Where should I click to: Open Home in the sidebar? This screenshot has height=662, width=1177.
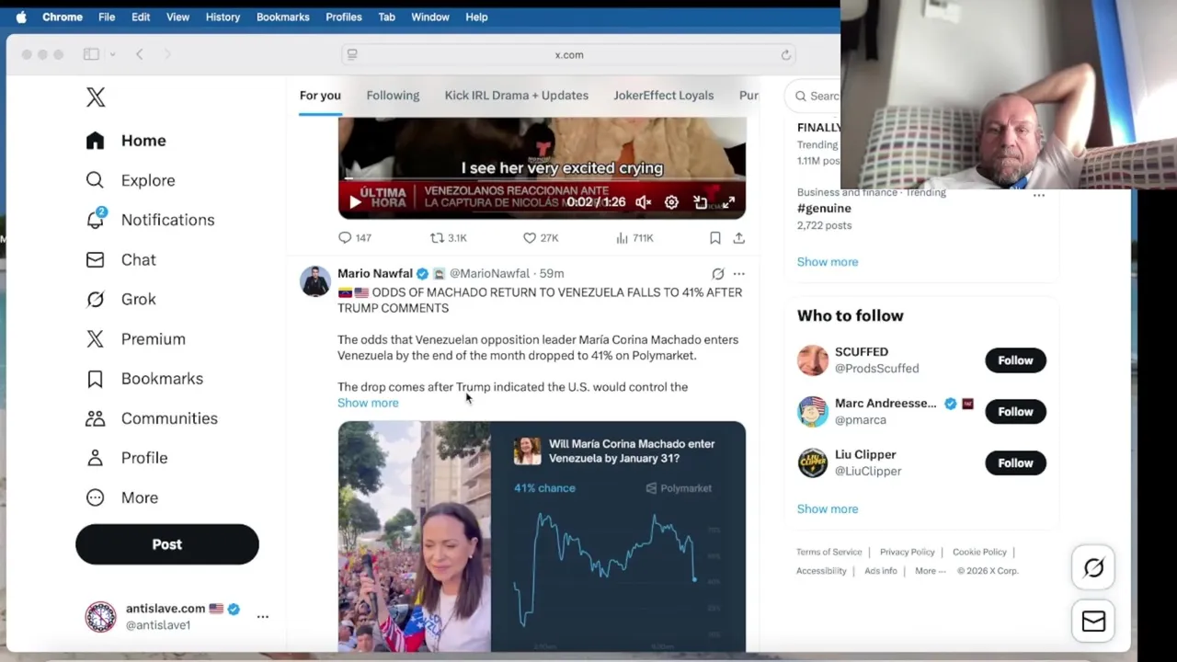126,141
